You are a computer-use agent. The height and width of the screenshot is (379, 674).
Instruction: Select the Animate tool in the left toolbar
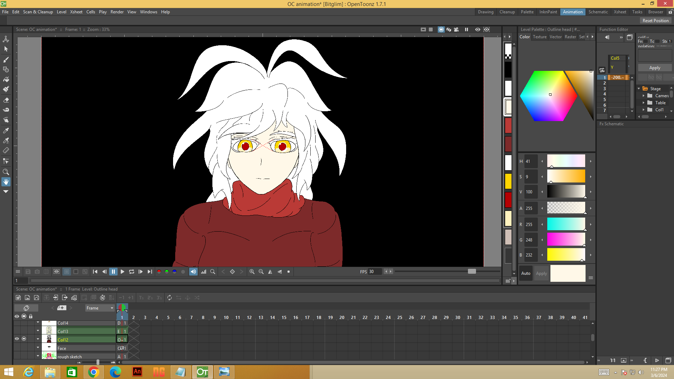(6, 39)
